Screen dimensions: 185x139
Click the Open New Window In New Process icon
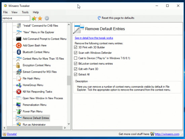pos(19,98)
